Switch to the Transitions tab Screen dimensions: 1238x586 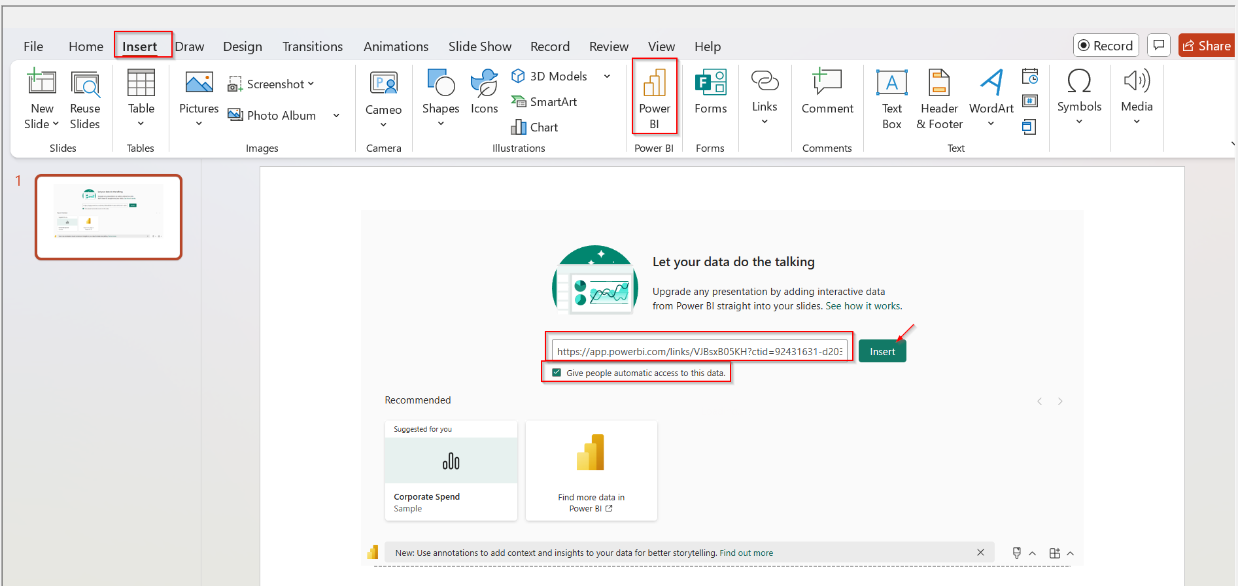pyautogui.click(x=313, y=46)
